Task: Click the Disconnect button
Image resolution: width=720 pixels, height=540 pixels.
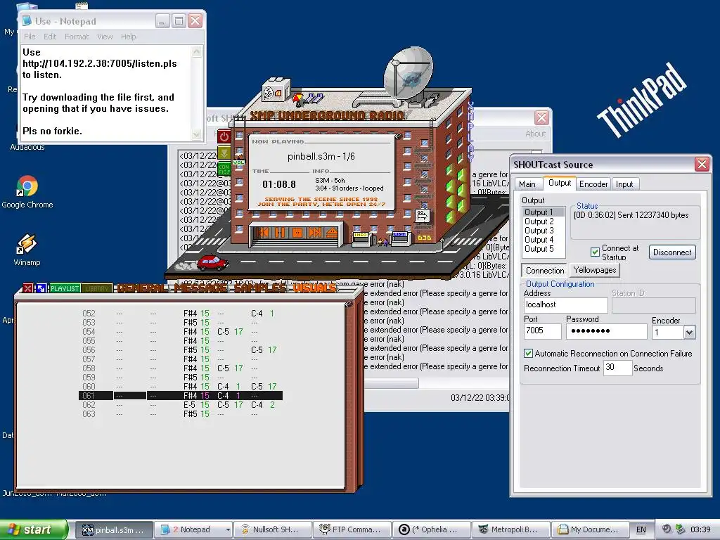Action: click(672, 252)
